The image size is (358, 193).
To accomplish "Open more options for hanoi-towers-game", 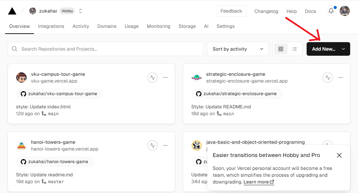I will (x=165, y=145).
